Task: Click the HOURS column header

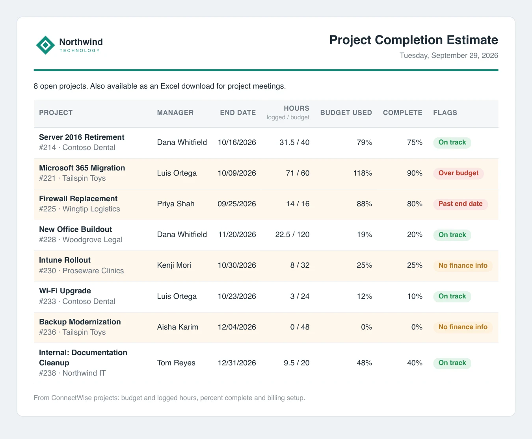Action: click(296, 108)
